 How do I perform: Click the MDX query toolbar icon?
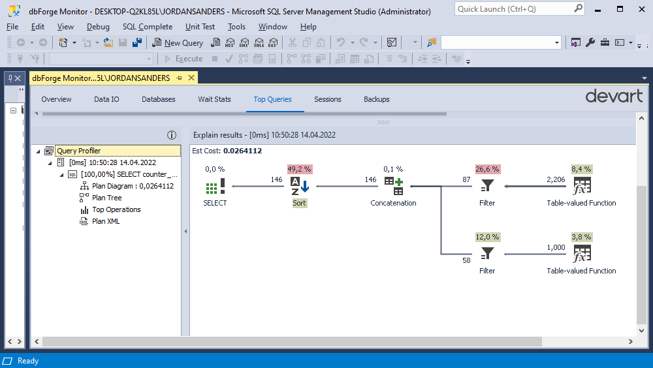(229, 42)
